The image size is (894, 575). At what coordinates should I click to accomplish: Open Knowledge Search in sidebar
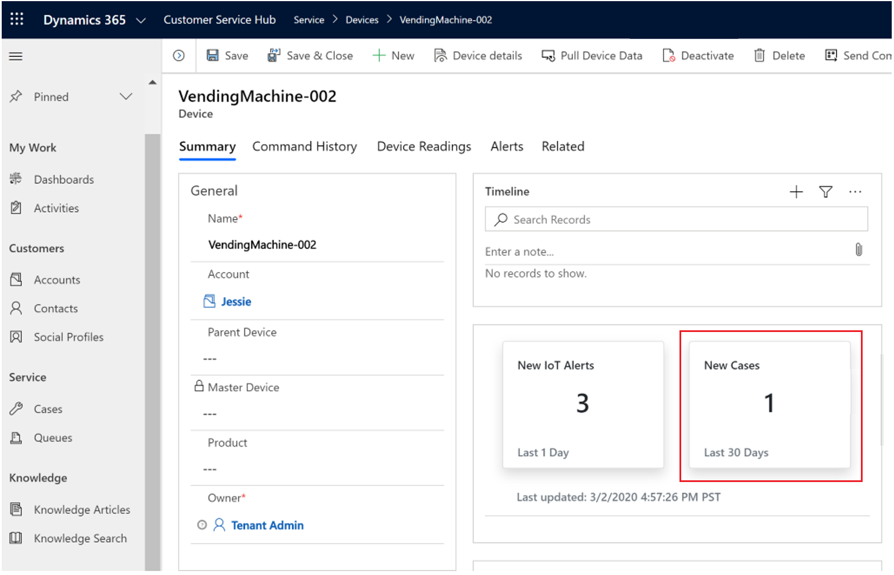80,538
